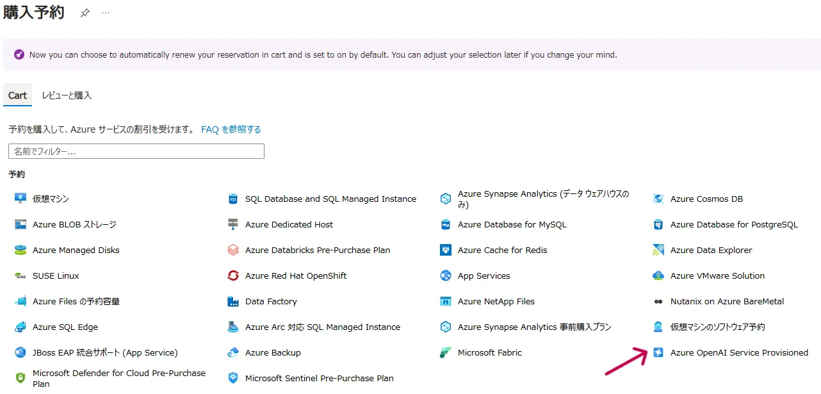Click the Microsoft Sentinel shield icon

point(233,378)
